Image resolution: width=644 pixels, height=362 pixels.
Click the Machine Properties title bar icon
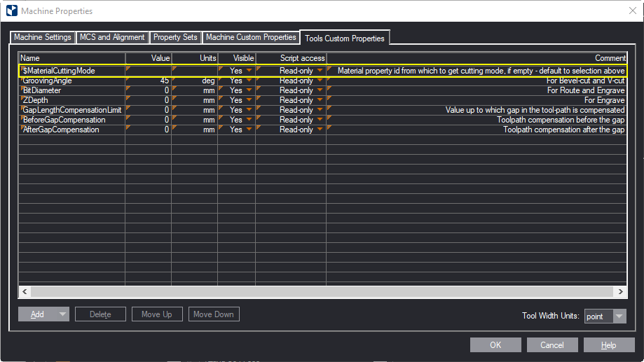coord(11,11)
